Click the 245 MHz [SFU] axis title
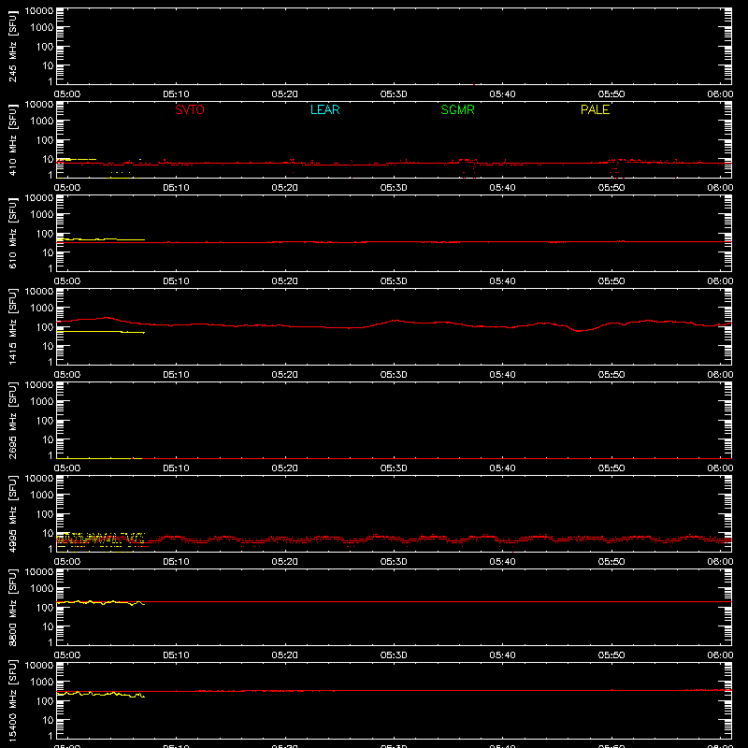The height and width of the screenshot is (748, 748). 12,47
